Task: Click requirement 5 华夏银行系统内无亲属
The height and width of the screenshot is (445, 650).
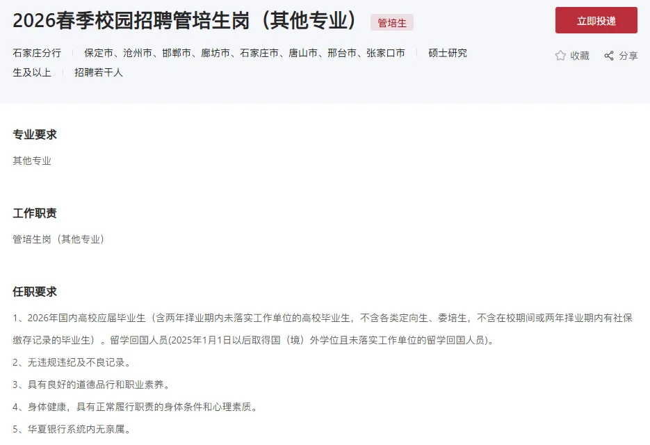Action: tap(72, 429)
